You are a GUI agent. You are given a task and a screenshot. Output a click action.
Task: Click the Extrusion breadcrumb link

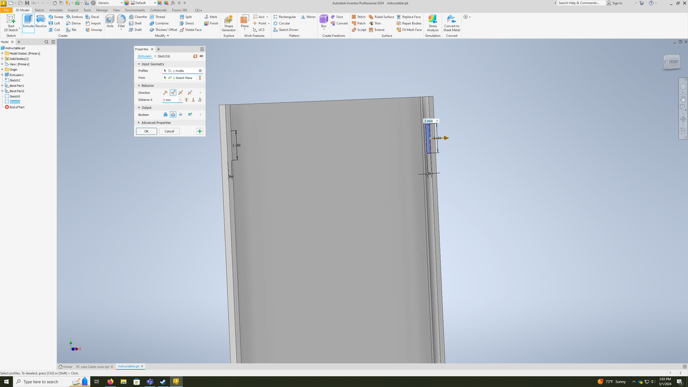[x=145, y=56]
